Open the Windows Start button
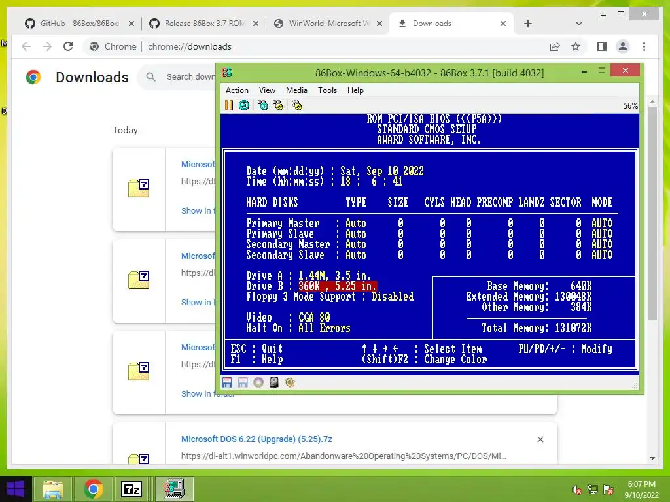The image size is (670, 502). [16, 489]
